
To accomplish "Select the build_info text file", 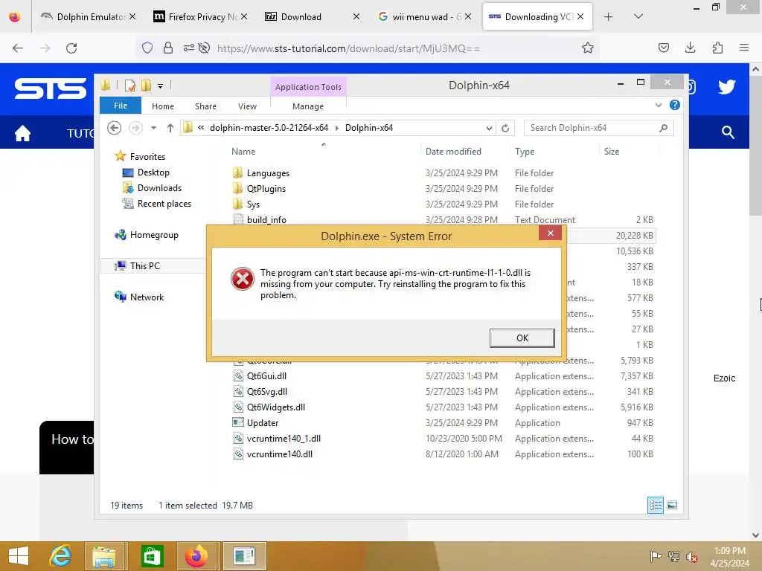I will pyautogui.click(x=266, y=219).
